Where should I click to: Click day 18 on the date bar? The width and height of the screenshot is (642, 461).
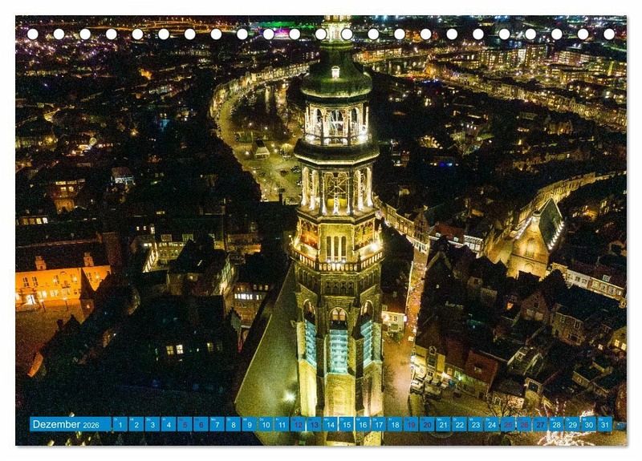pyautogui.click(x=395, y=424)
